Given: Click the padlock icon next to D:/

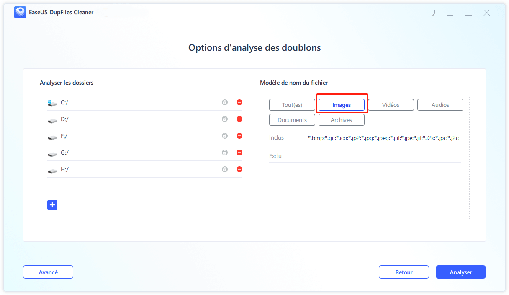Looking at the screenshot, I should tap(225, 119).
